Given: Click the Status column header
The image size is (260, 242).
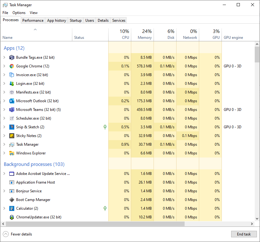Looking at the screenshot, I should (x=90, y=34).
